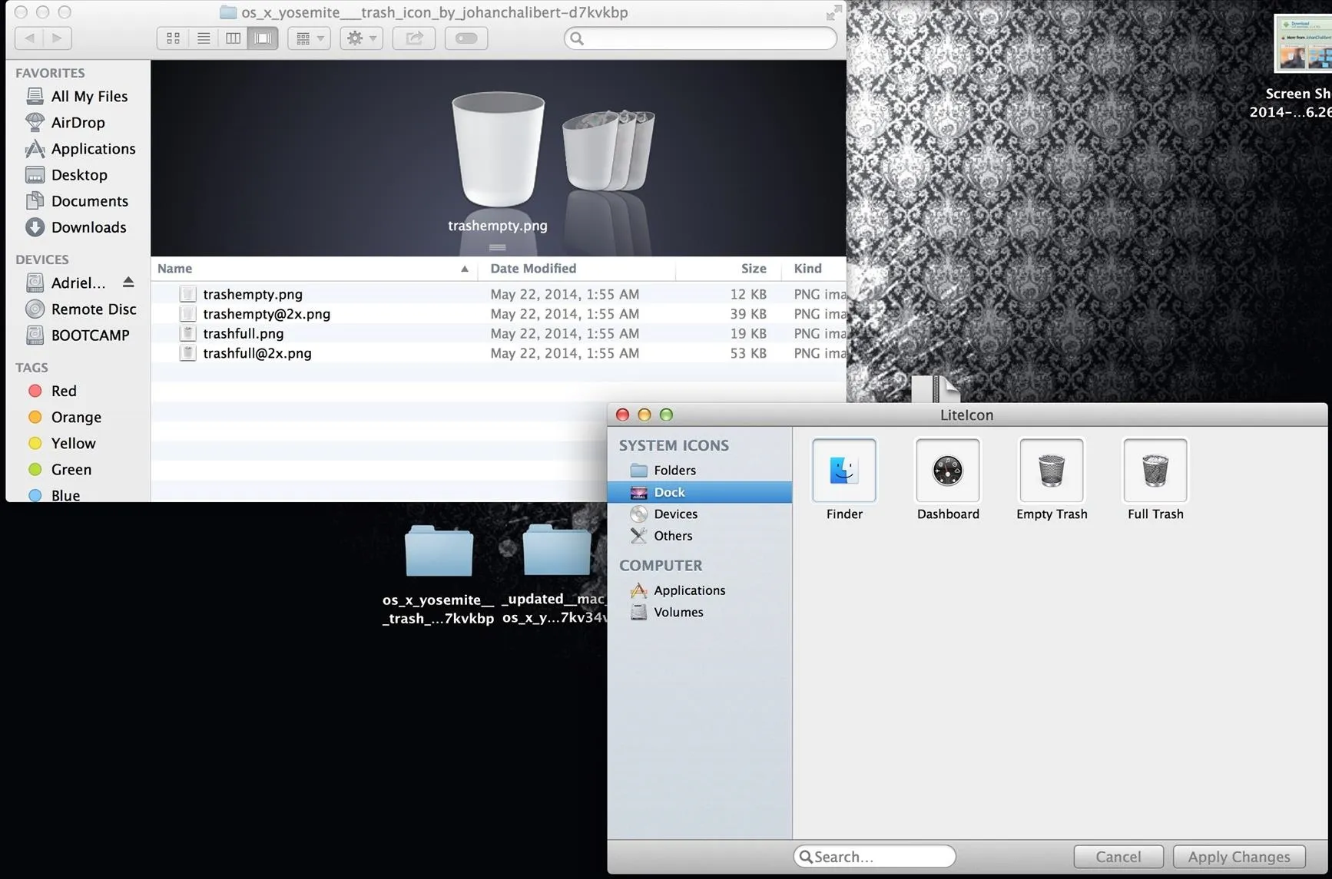Click the Finder icon well in LiteIcon
1332x879 pixels.
(844, 470)
